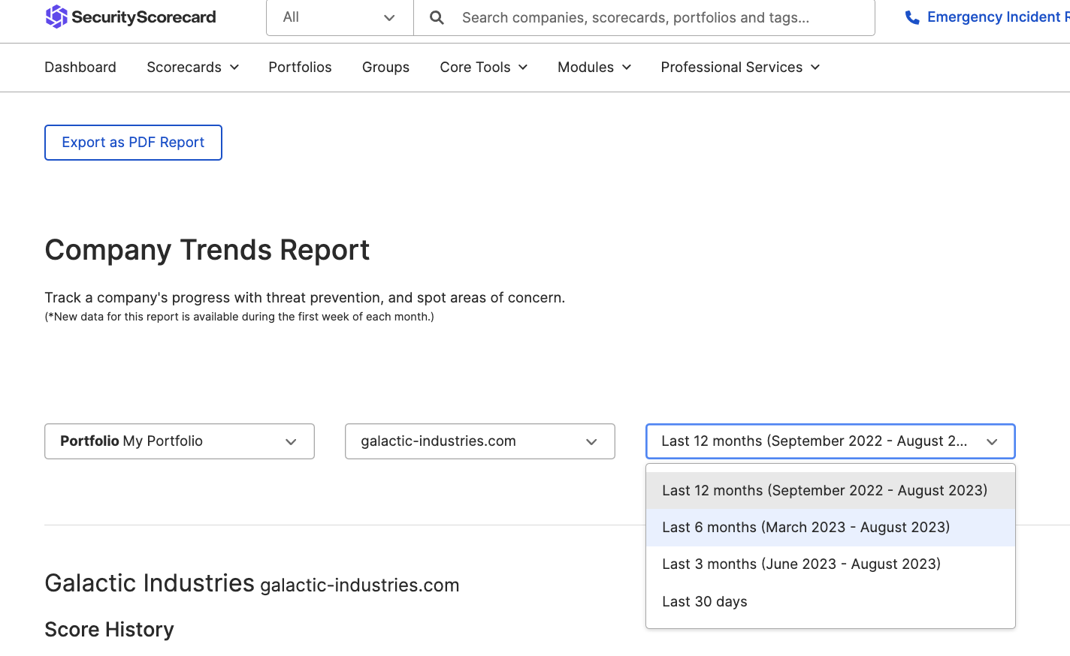The width and height of the screenshot is (1070, 656).
Task: Open the Portfolio My Portfolio dropdown
Action: pos(180,441)
